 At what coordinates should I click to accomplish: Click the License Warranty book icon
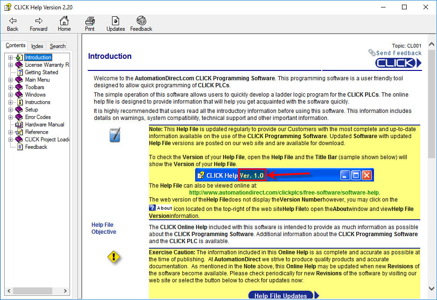[x=19, y=65]
